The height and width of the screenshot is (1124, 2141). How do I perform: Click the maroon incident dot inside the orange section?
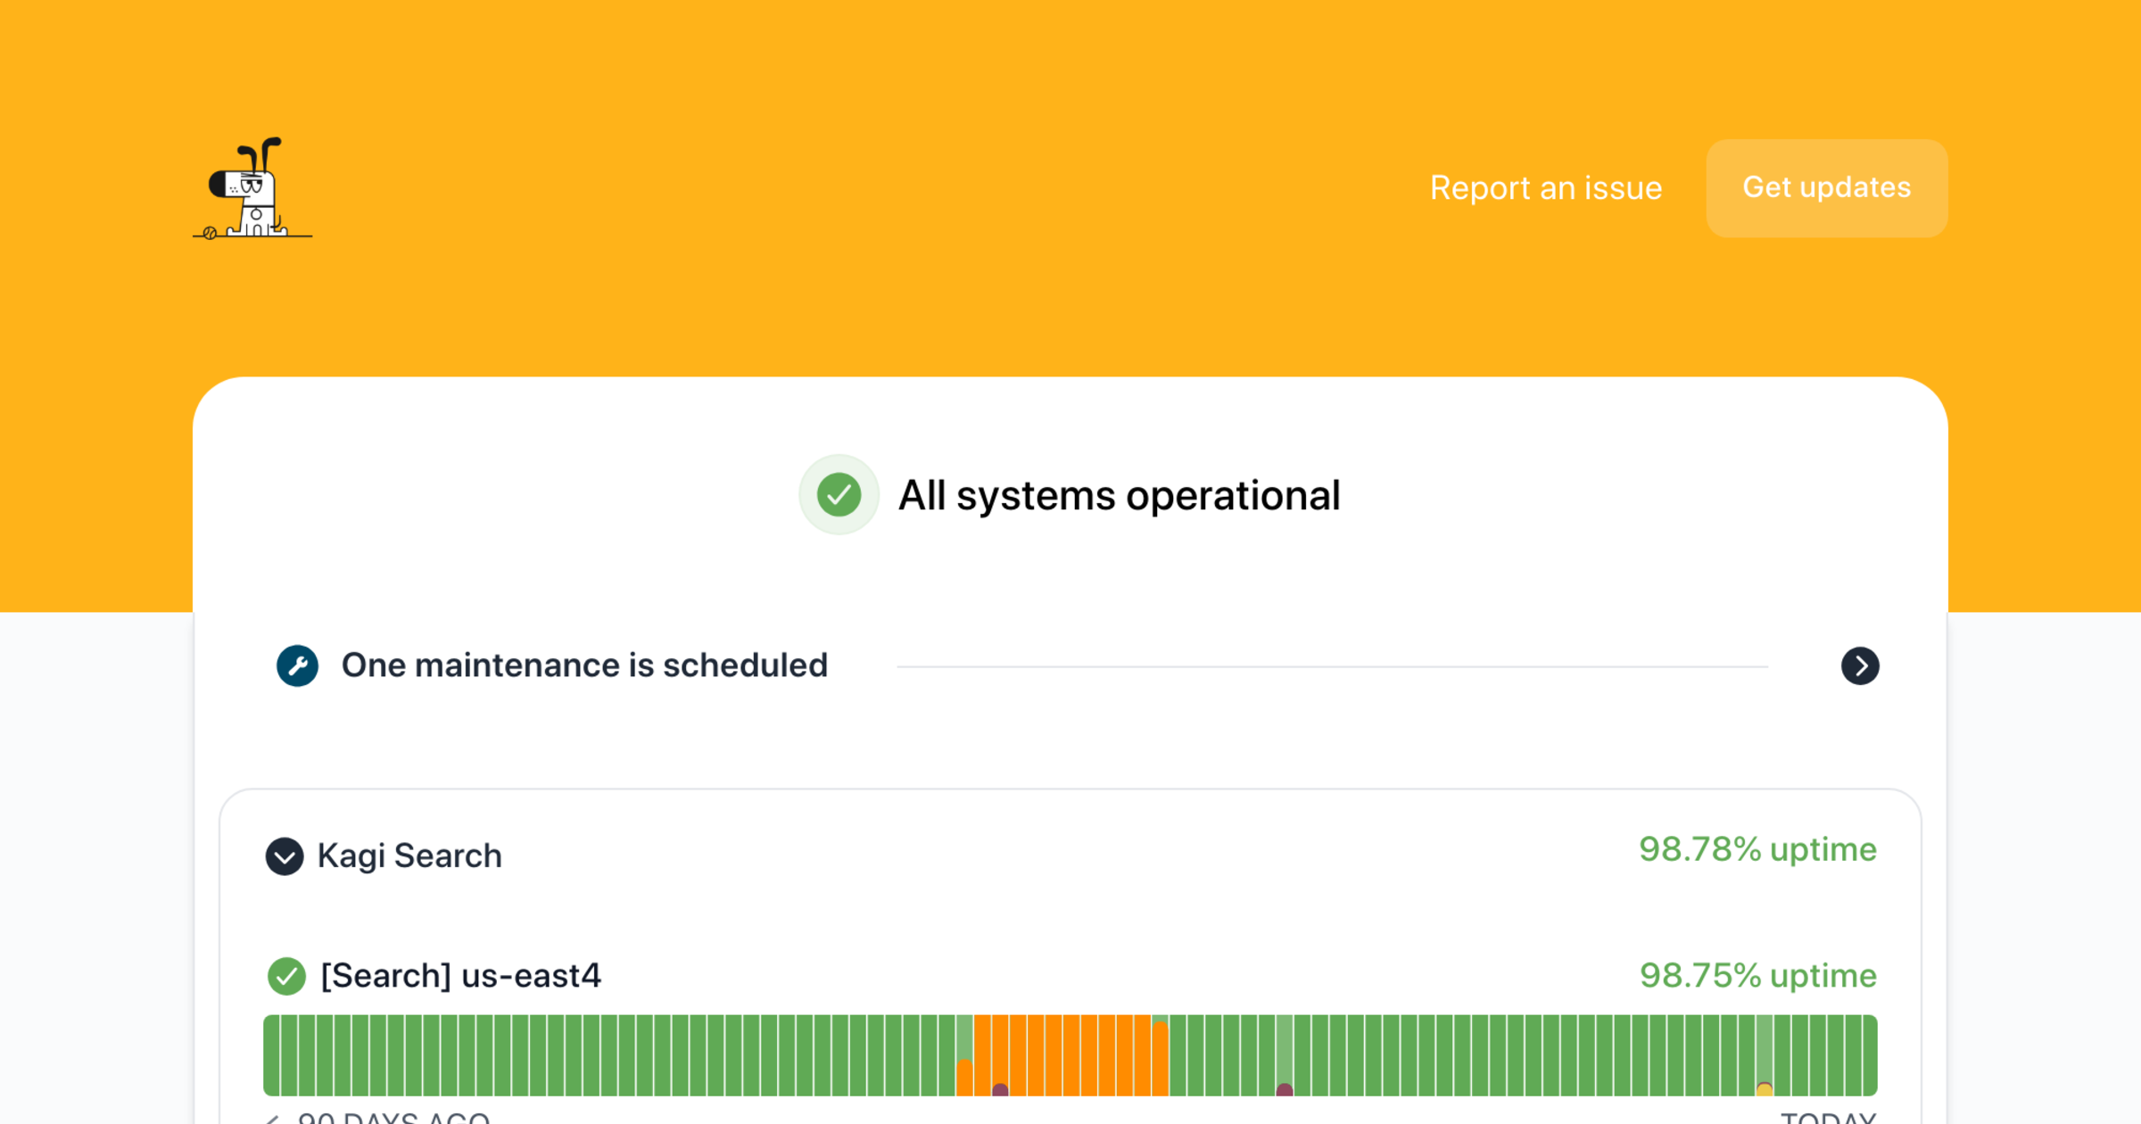tap(1000, 1089)
